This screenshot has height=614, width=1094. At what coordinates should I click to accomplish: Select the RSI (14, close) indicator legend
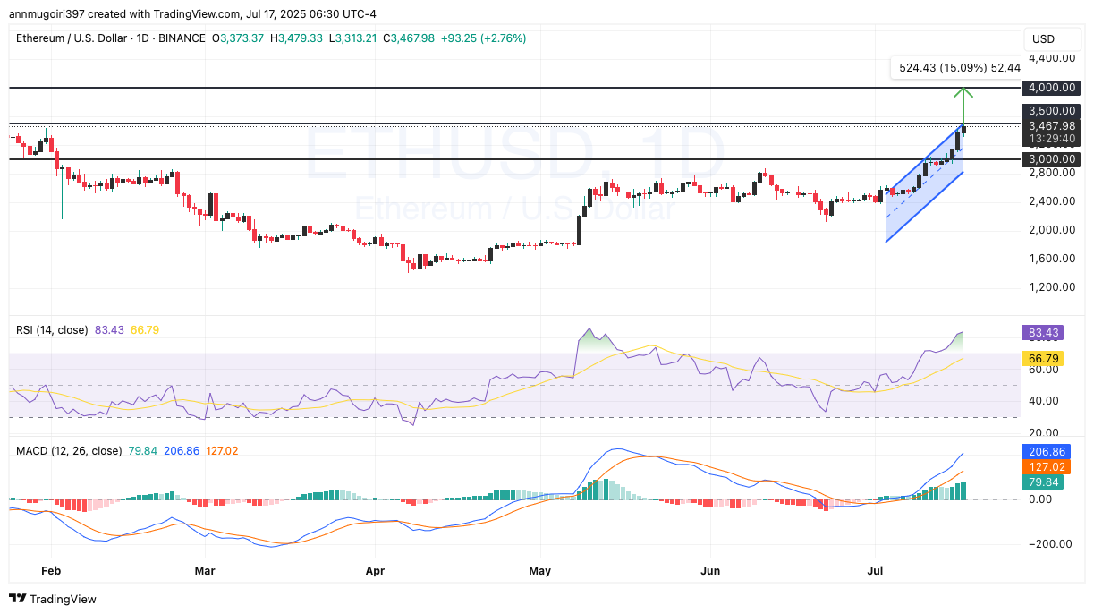pyautogui.click(x=52, y=330)
